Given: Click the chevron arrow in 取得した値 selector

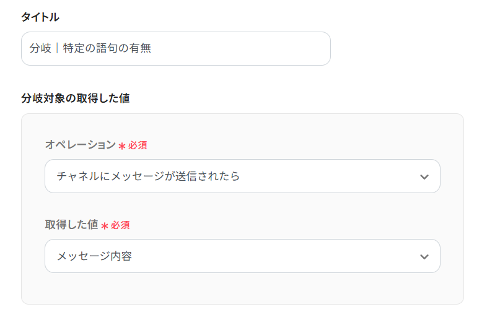Looking at the screenshot, I should tap(424, 257).
